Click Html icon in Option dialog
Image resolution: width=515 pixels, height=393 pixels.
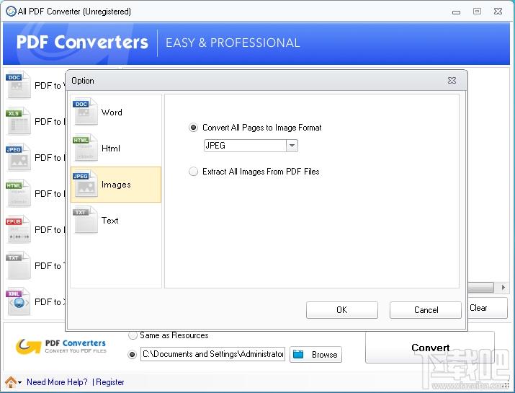tap(86, 148)
